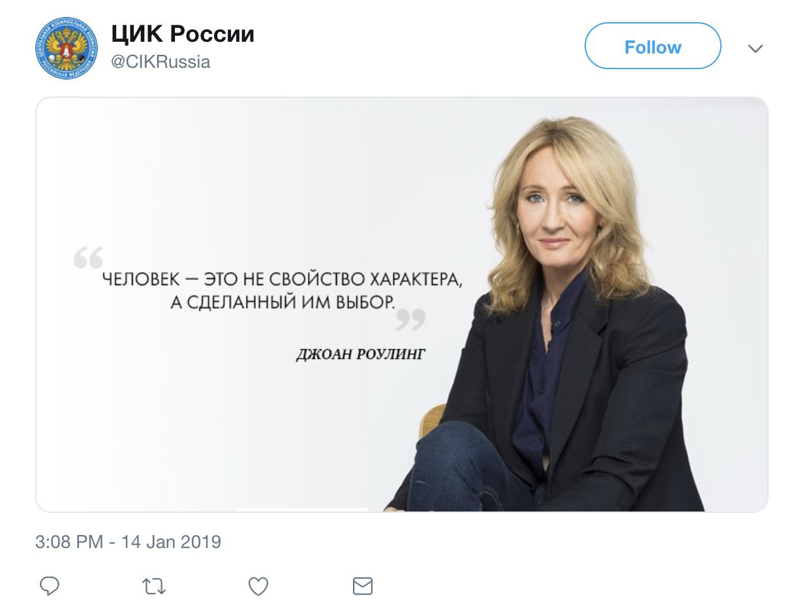This screenshot has height=612, width=796.
Task: Like the tweet with the heart icon
Action: coord(258,586)
